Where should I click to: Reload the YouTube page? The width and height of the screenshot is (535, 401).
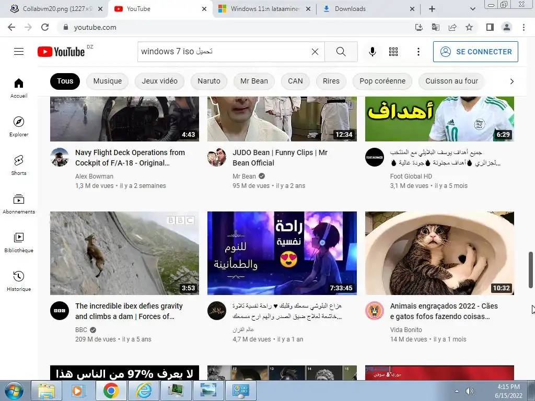coord(45,27)
